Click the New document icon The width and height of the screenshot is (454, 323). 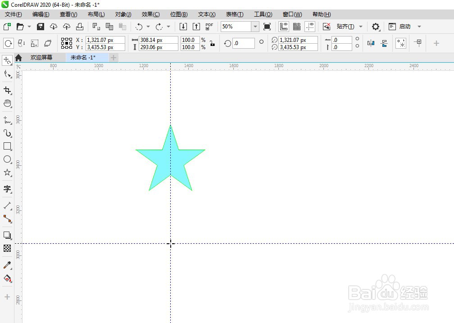tap(7, 27)
